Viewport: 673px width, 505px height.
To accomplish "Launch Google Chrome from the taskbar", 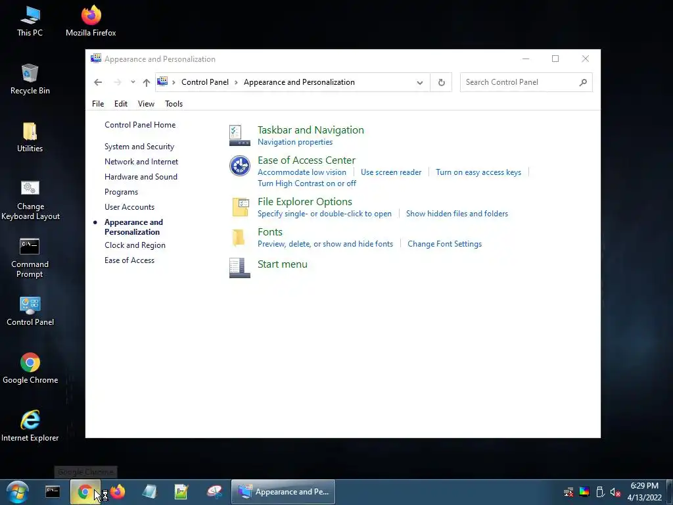I will [85, 492].
